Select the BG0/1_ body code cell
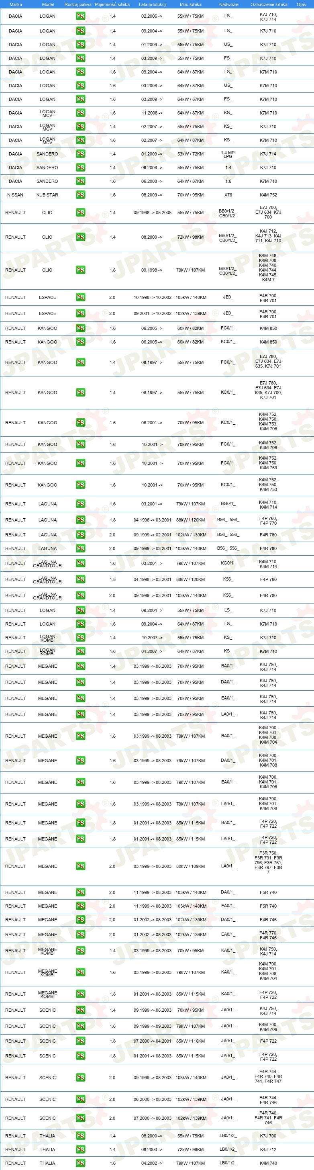This screenshot has width=314, height=1170. (x=228, y=503)
